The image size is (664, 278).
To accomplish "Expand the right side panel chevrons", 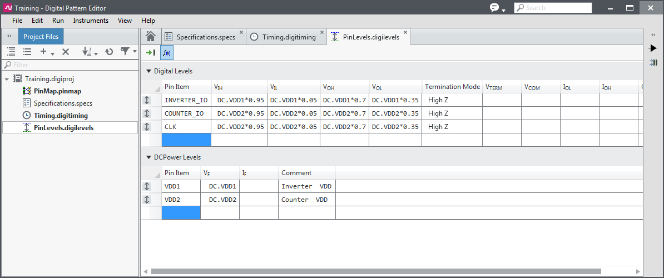I will coord(653,34).
